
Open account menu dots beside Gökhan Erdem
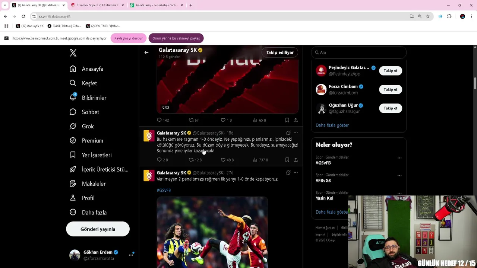[131, 255]
